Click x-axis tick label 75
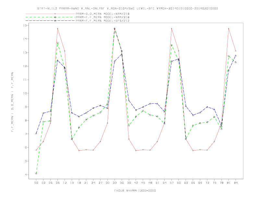Viewport: 257px width, 199px height. pos(214,183)
